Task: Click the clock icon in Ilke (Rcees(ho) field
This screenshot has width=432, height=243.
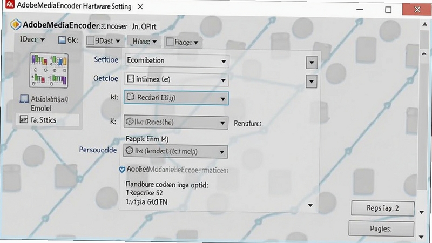Action: coord(130,122)
